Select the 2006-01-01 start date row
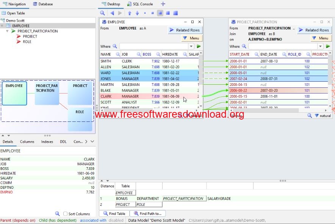The image size is (335, 224). (x=279, y=61)
